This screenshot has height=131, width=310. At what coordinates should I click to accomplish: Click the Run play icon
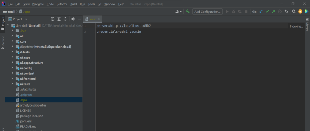pyautogui.click(x=227, y=12)
